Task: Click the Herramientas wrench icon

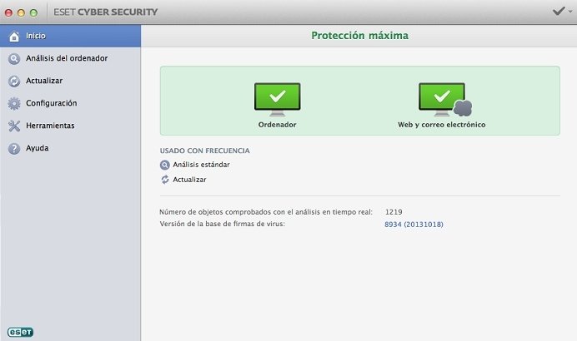Action: click(14, 126)
